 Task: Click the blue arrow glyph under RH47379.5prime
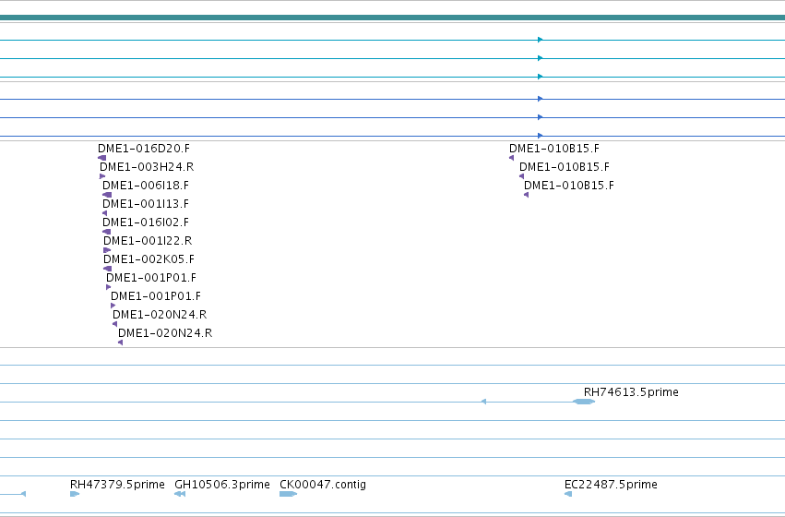tap(75, 494)
